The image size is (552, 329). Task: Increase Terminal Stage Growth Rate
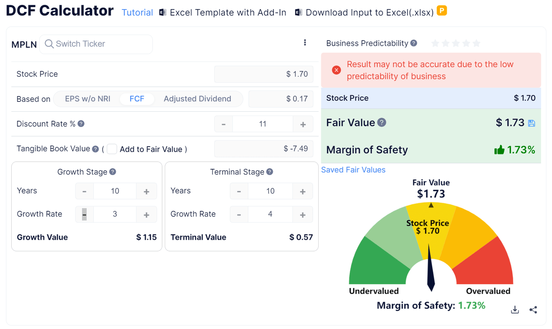click(303, 214)
